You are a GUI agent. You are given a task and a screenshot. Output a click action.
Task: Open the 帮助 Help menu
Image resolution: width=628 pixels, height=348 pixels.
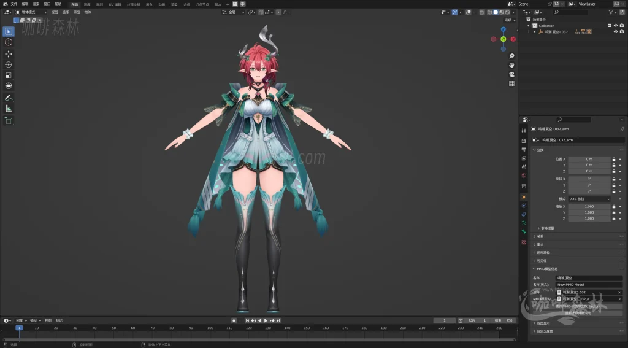tap(58, 4)
